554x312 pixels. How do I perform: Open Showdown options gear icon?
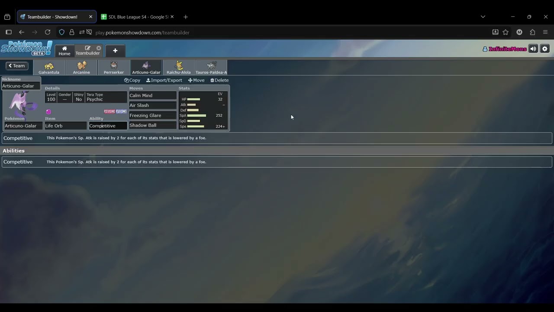[545, 49]
